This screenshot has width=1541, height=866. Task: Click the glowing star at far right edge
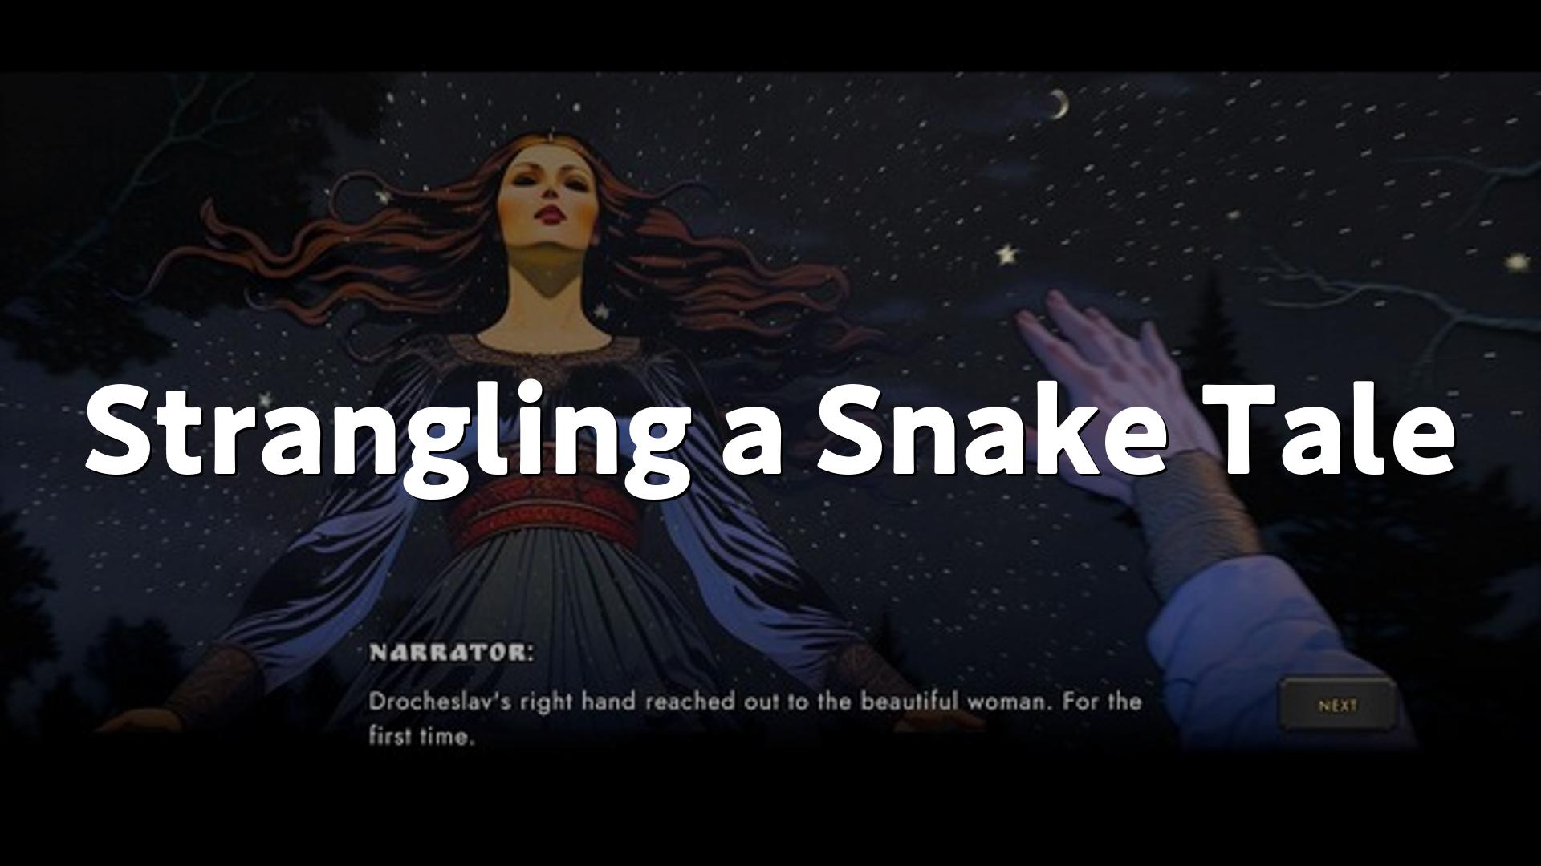coord(1516,262)
